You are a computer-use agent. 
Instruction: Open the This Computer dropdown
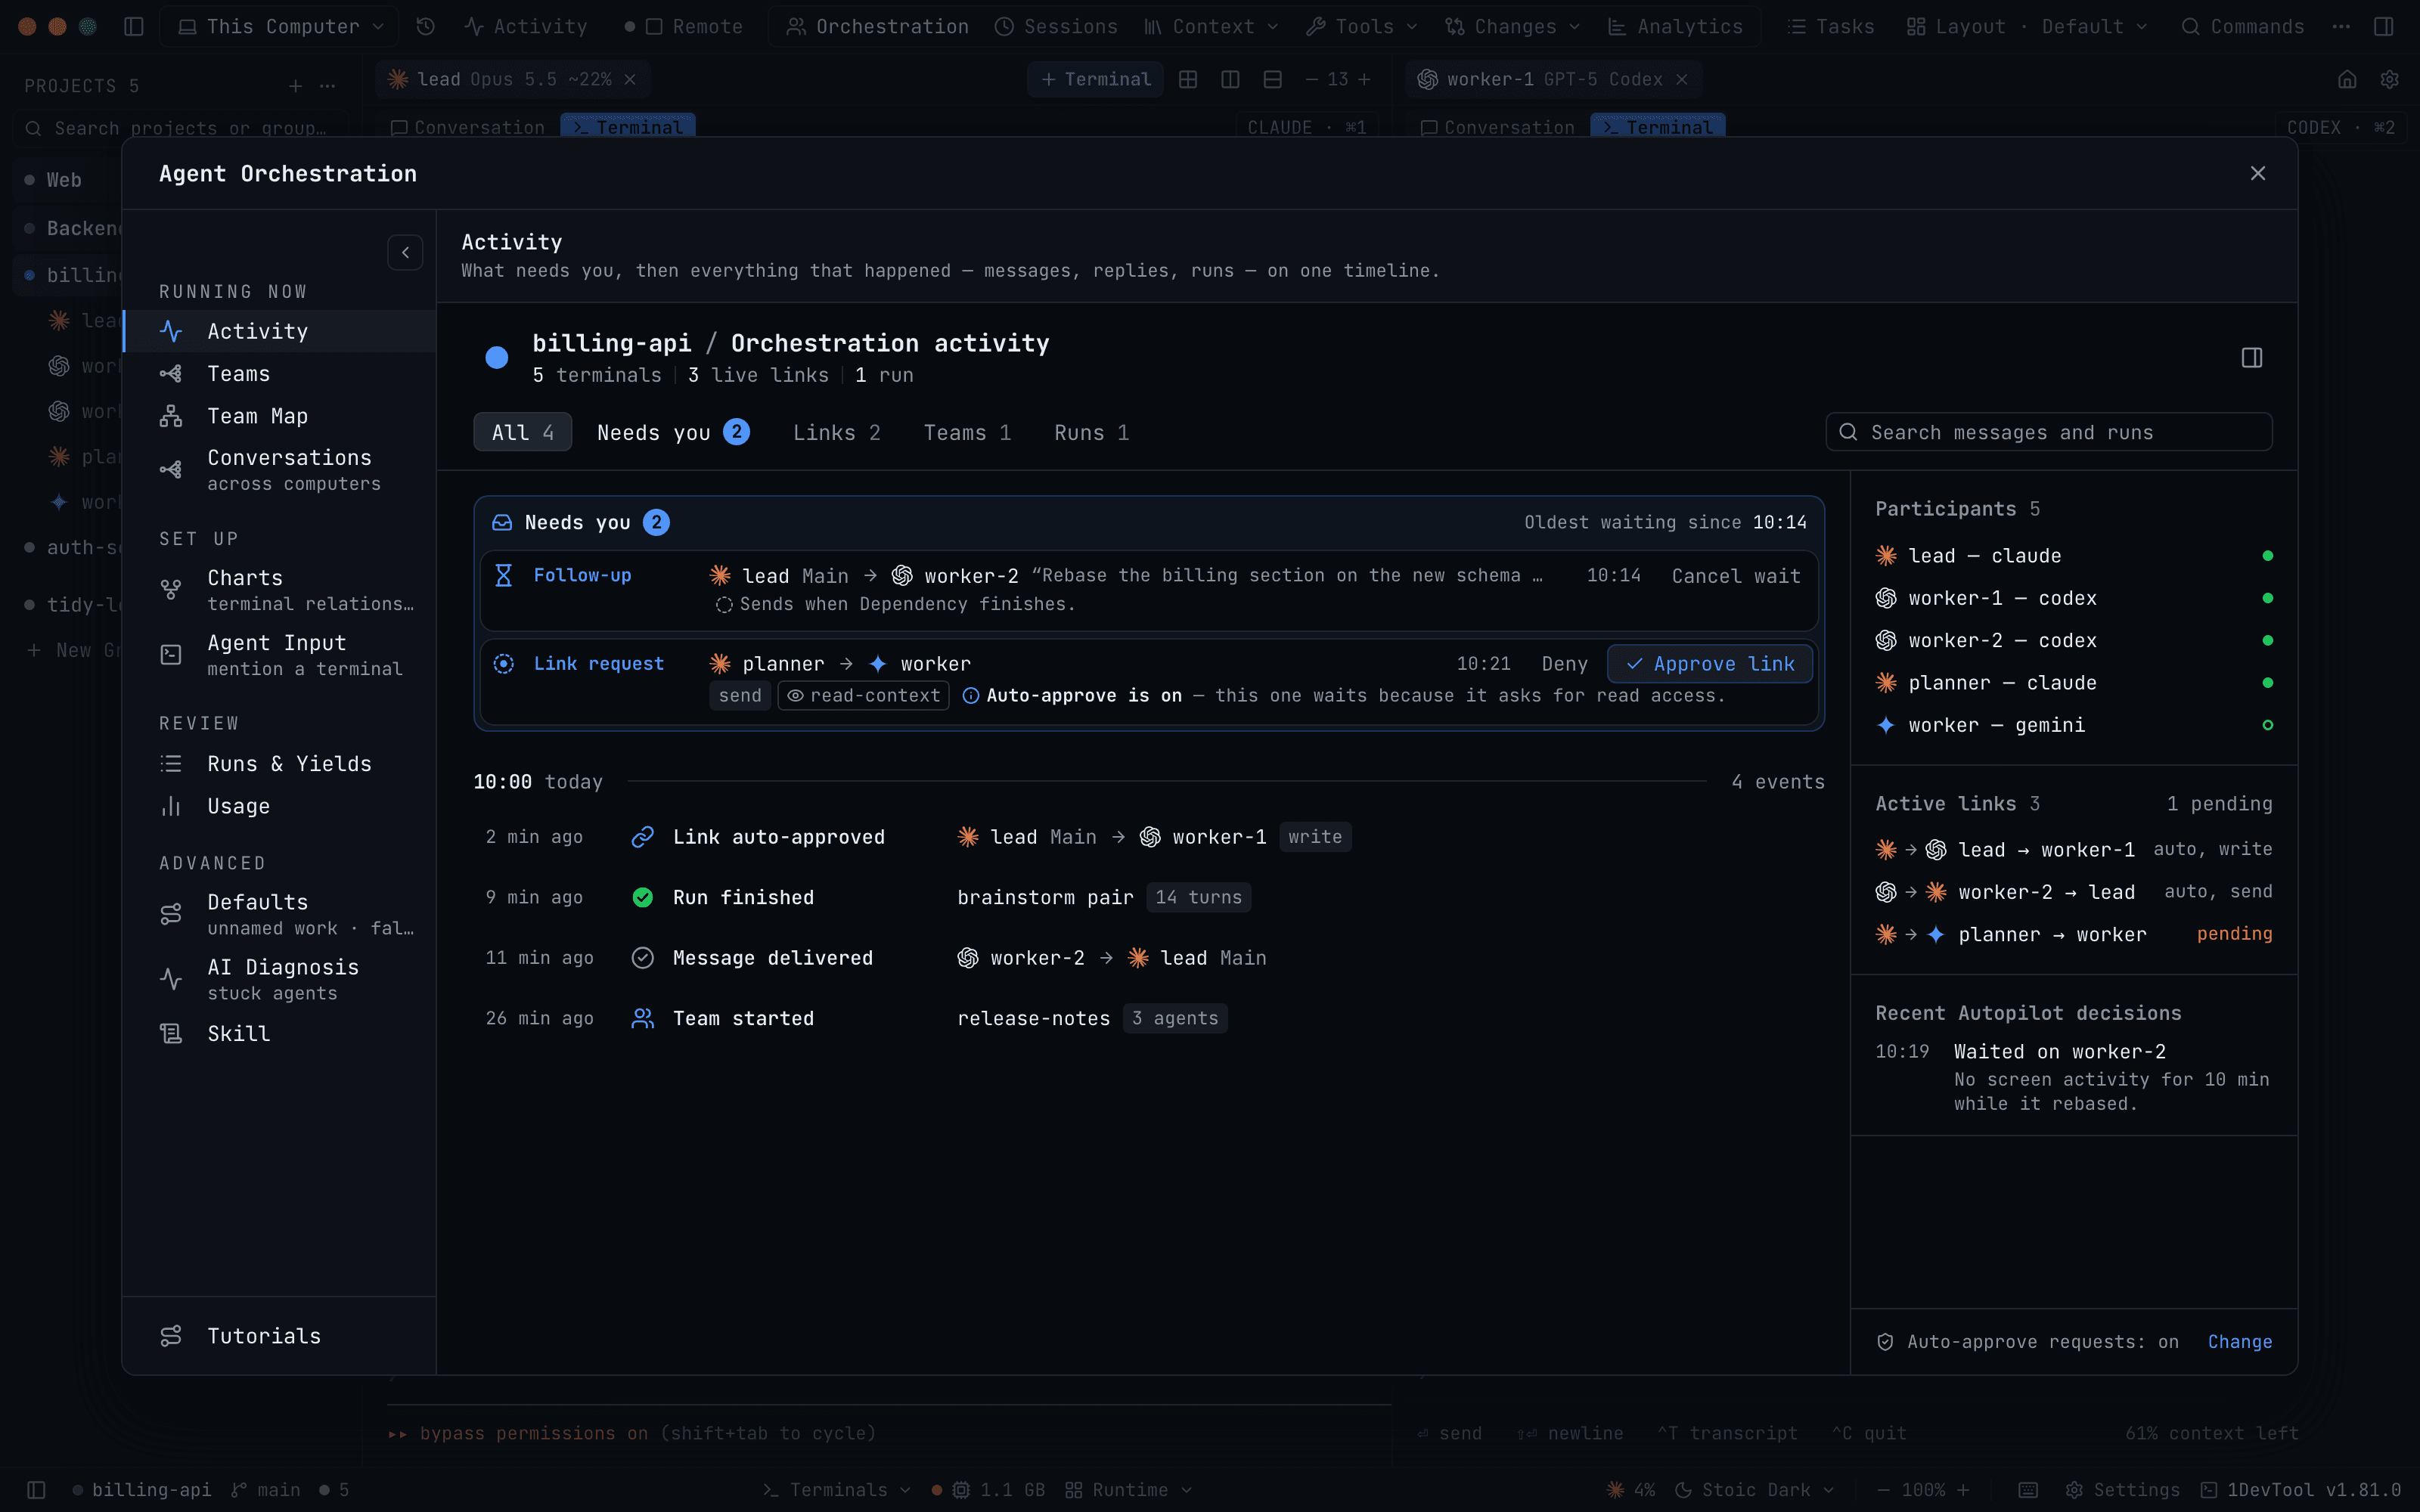[280, 27]
